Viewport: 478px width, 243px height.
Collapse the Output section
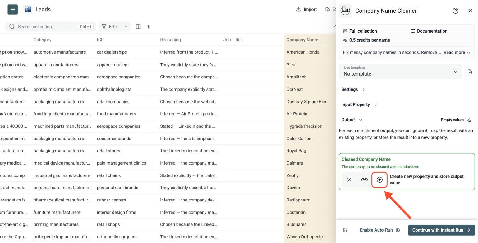352,120
